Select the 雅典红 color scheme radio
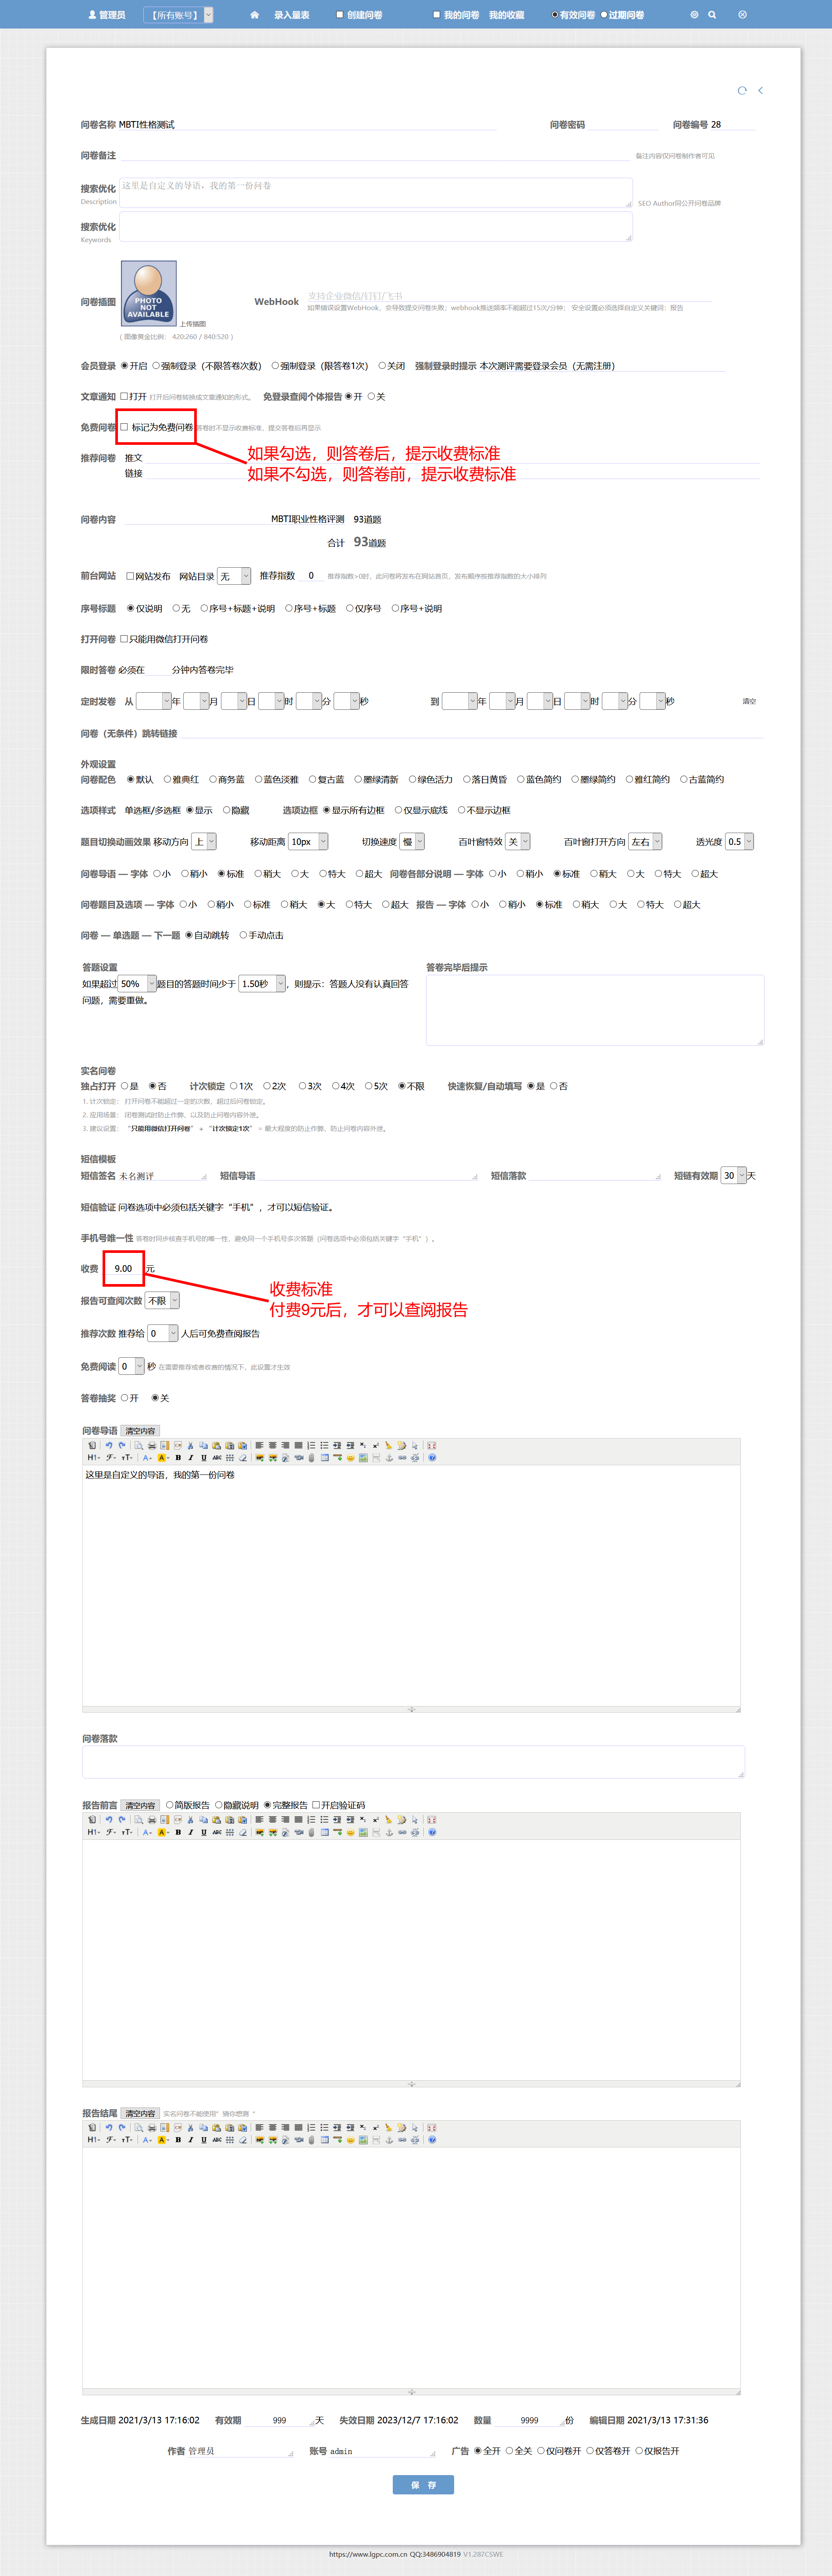 click(x=168, y=779)
